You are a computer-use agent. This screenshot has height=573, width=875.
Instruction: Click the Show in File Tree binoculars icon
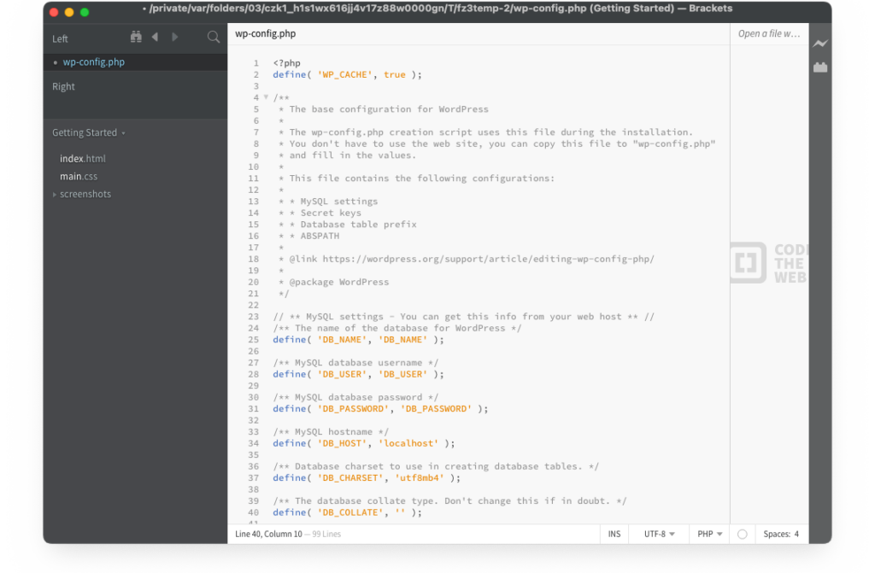(136, 38)
